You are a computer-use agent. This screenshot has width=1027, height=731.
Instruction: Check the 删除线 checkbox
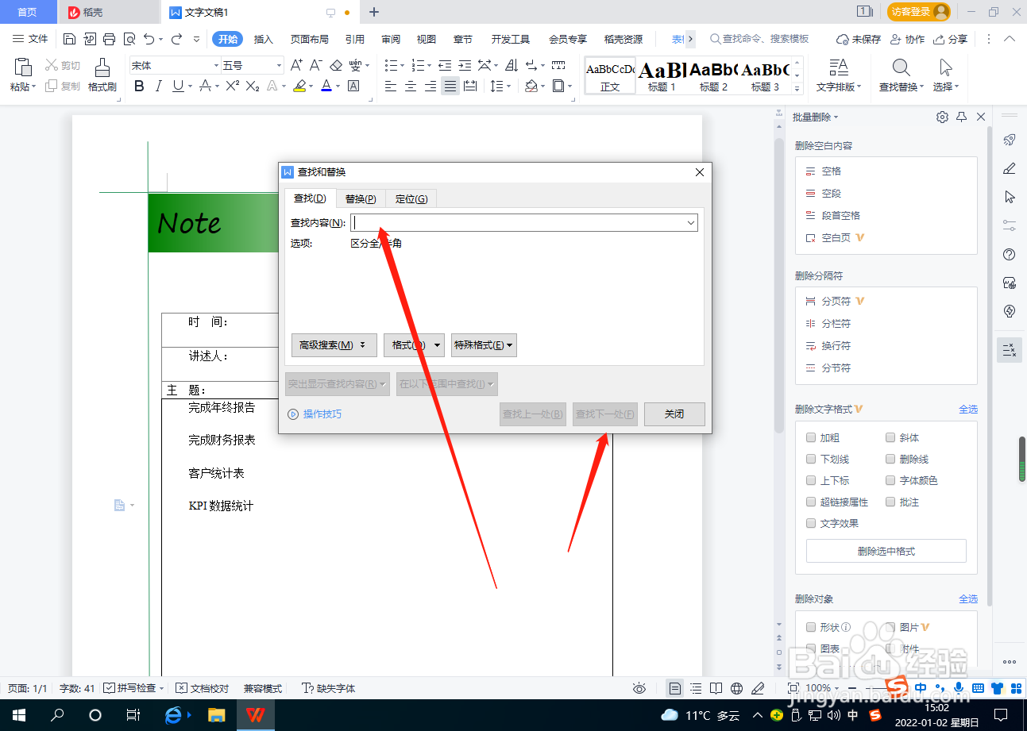click(890, 459)
